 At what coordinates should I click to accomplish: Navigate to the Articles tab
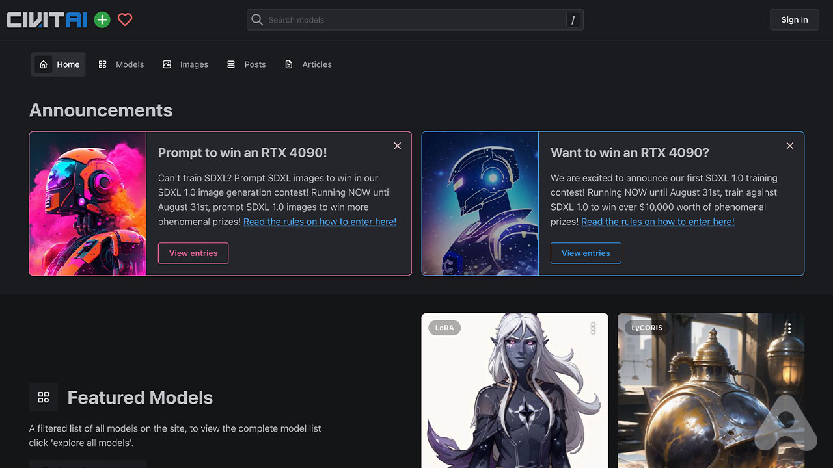[308, 64]
